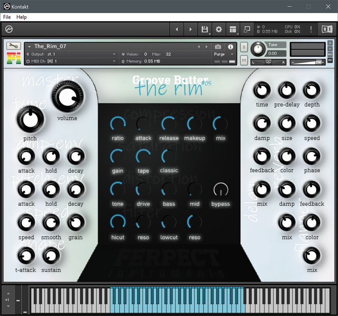The image size is (338, 316).
Task: Click the bass knob
Action: point(169,189)
